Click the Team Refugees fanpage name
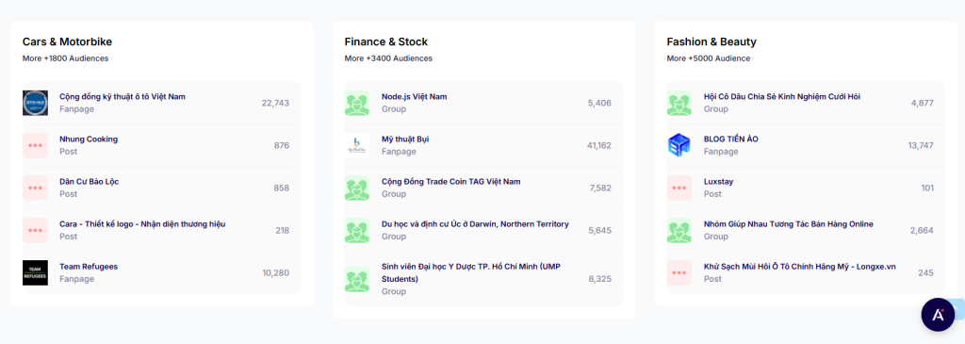This screenshot has width=965, height=344. pos(89,267)
